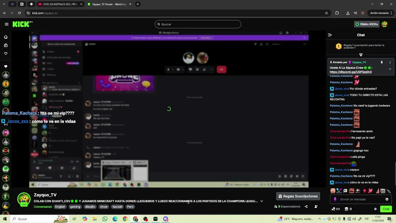Expand the pinned message chevron

pyautogui.click(x=390, y=69)
